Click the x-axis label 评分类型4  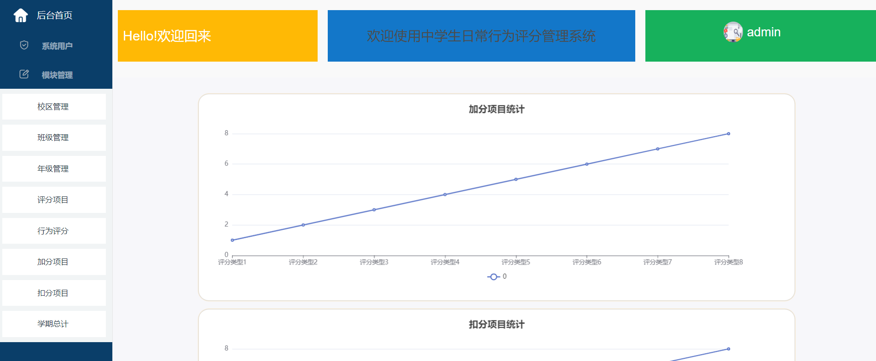pyautogui.click(x=445, y=262)
